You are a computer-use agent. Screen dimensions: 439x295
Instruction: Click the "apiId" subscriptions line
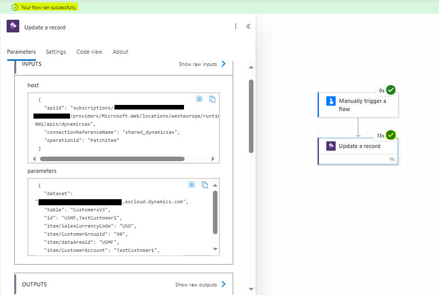point(114,107)
